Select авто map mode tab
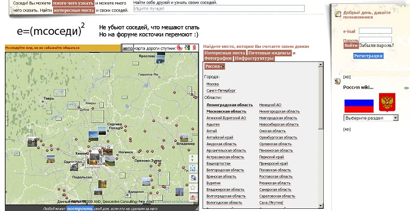 (x=128, y=48)
